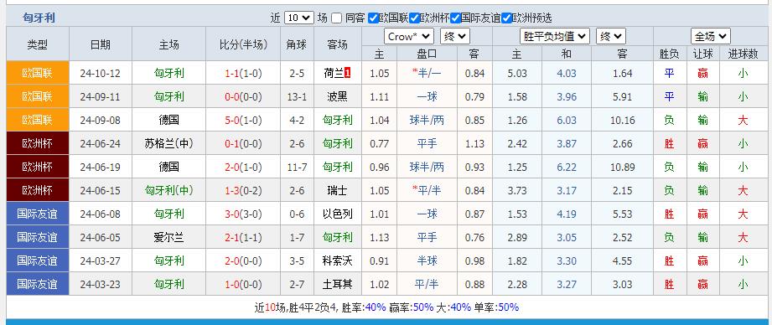Open the 终 dropdown next to 胜平负均值
772x325 pixels.
pos(610,36)
